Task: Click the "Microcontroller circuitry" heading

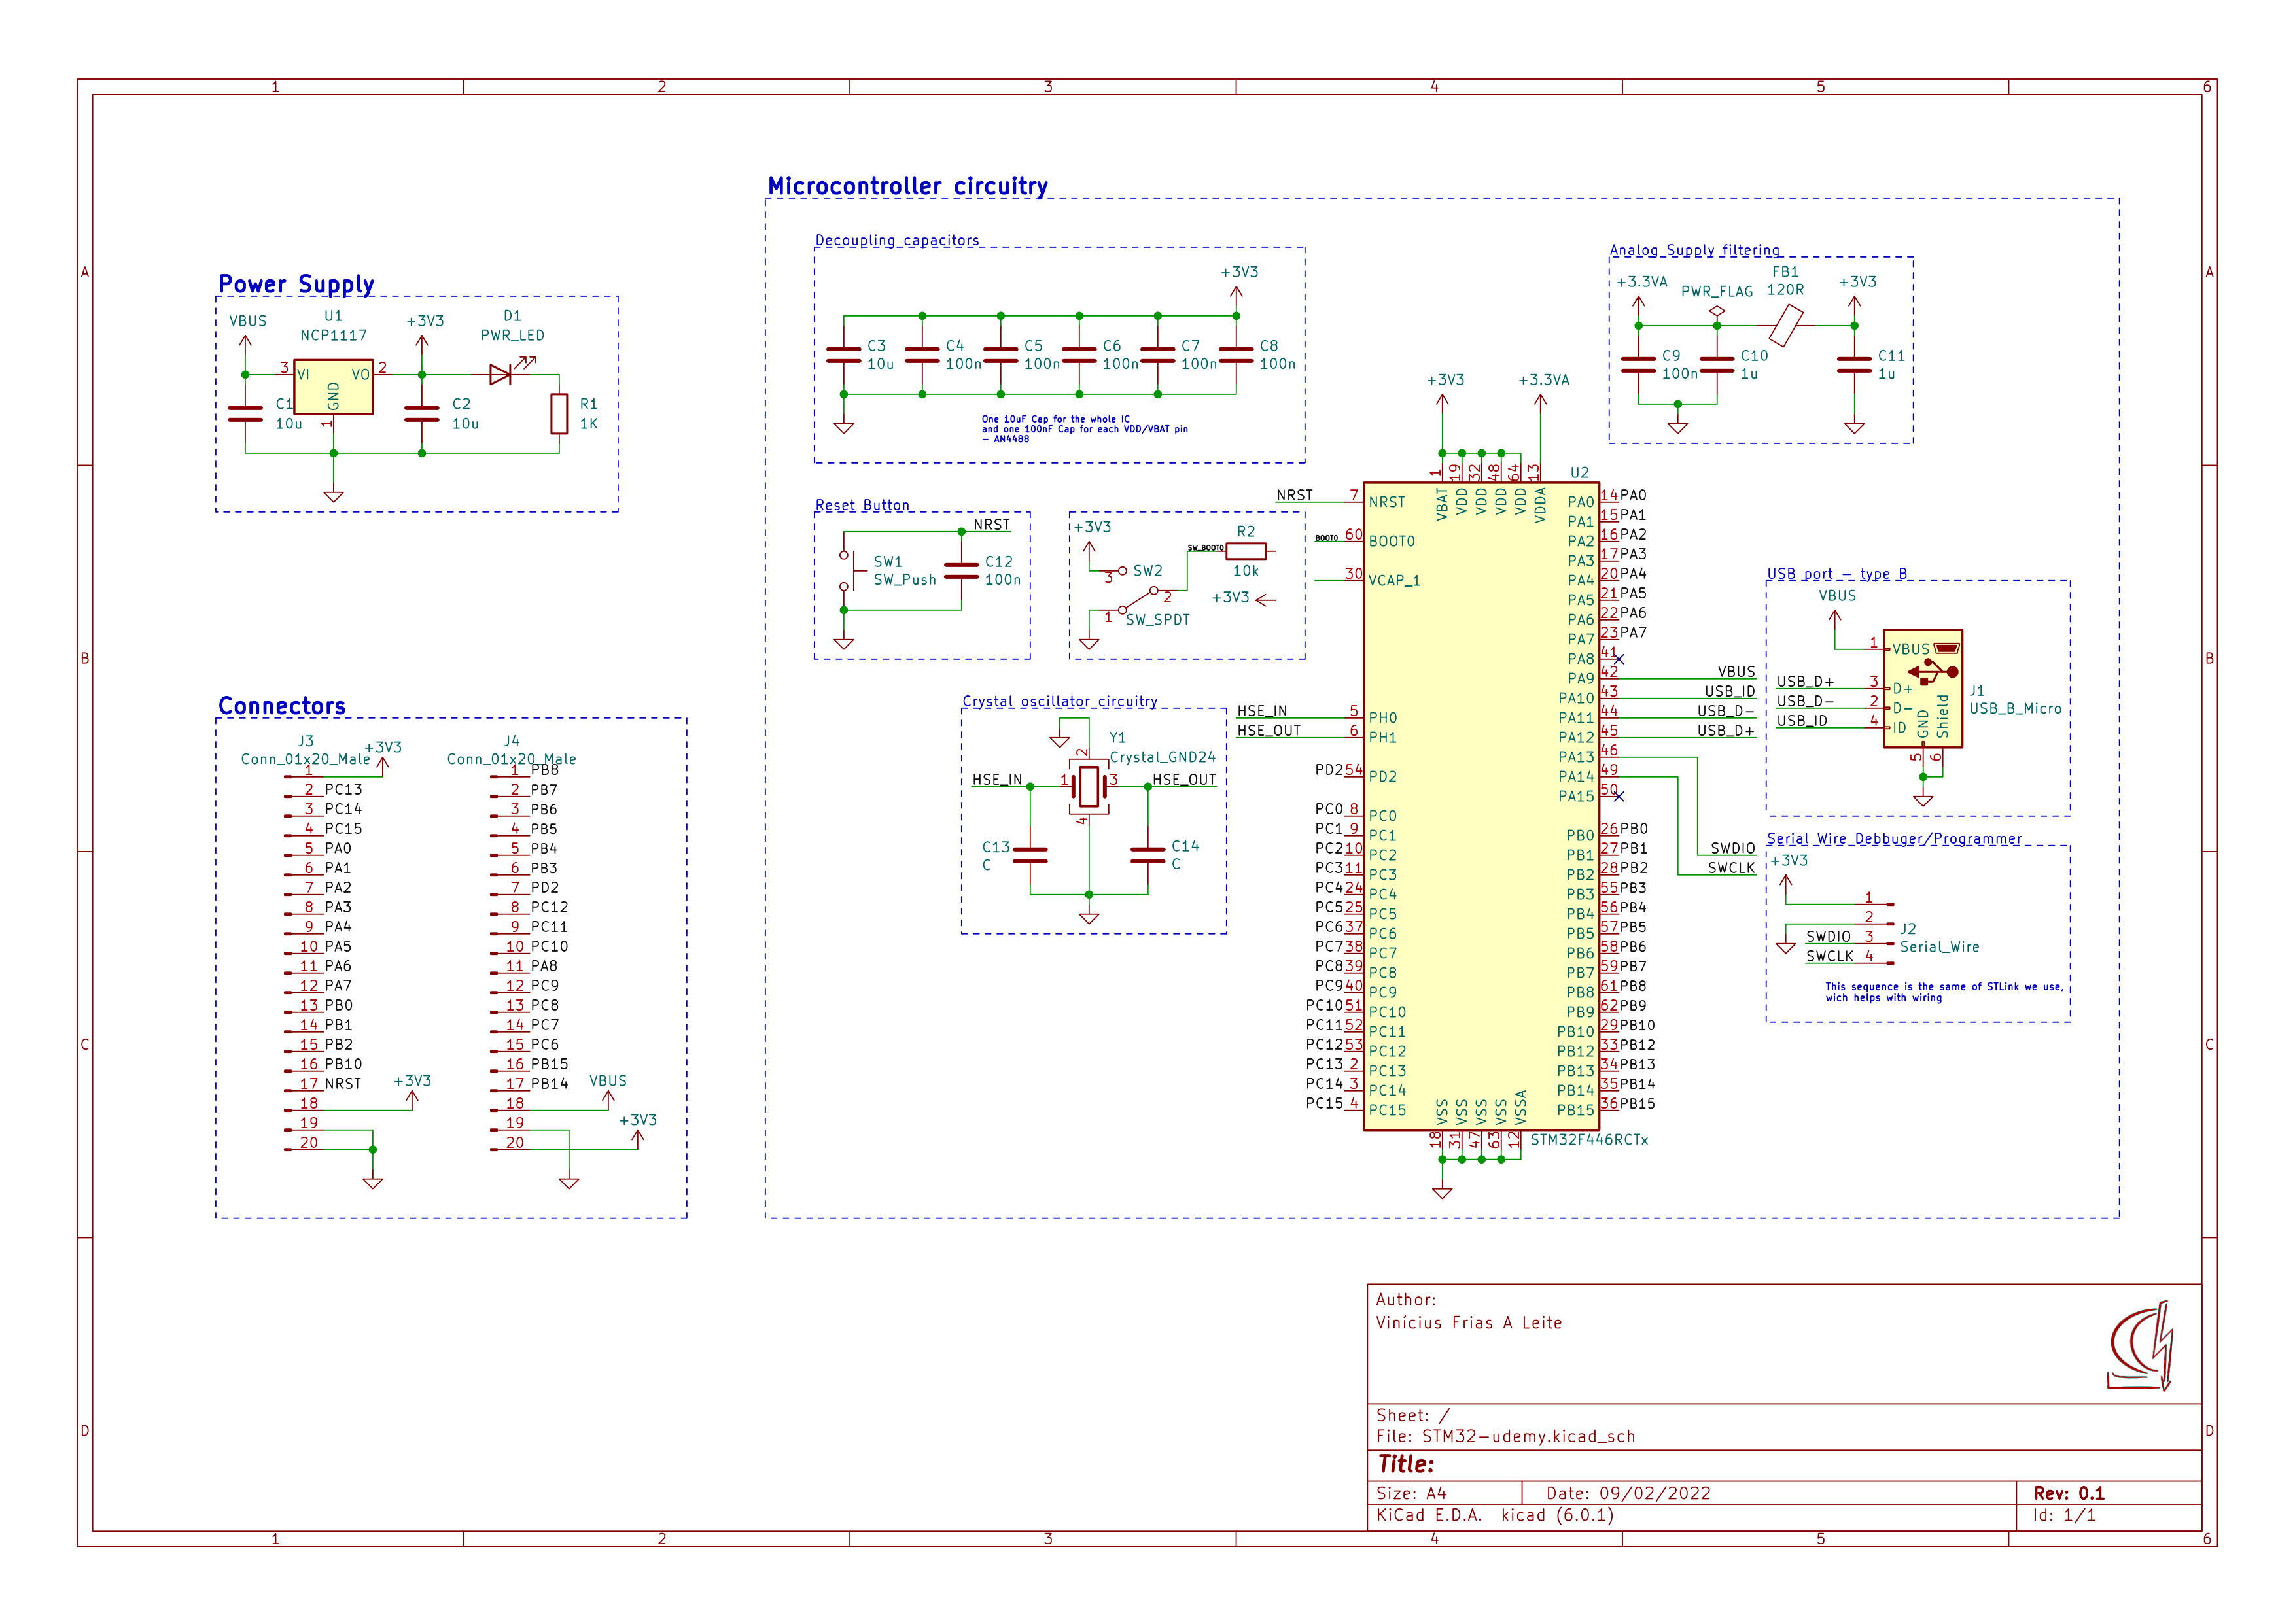Action: [908, 186]
